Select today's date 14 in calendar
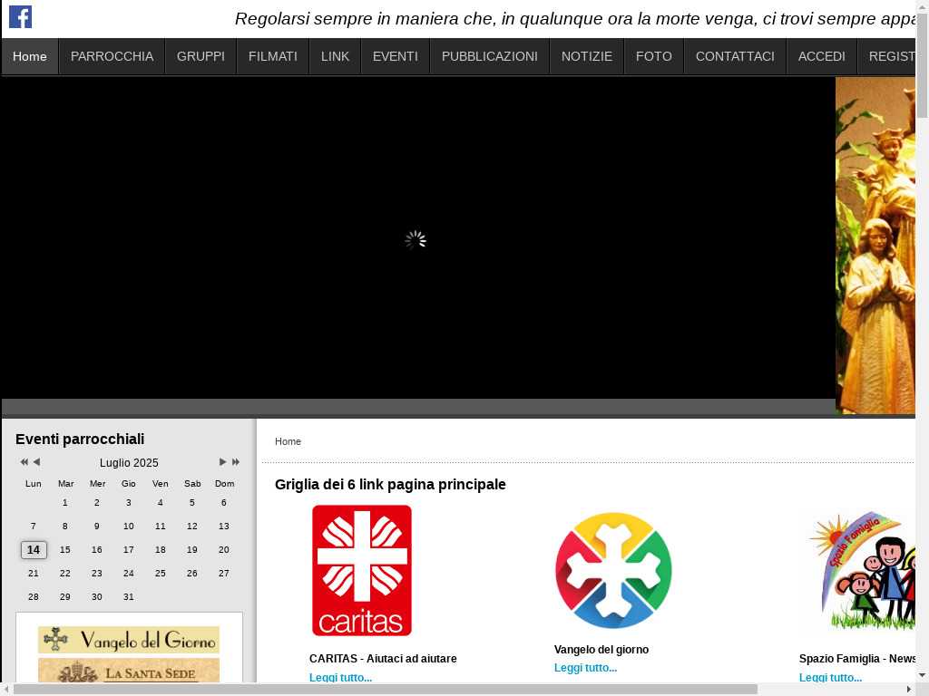This screenshot has height=696, width=929. click(34, 550)
